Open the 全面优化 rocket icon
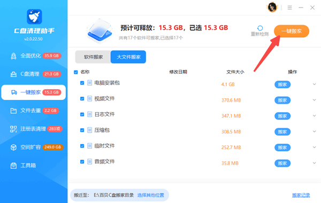The image size is (321, 203). [x=13, y=56]
